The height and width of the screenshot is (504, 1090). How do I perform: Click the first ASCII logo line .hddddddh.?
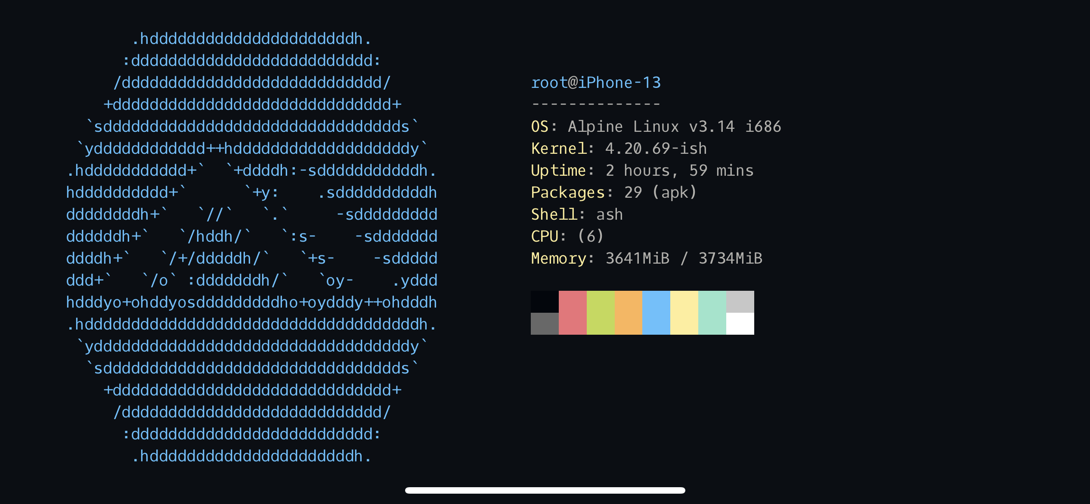251,38
